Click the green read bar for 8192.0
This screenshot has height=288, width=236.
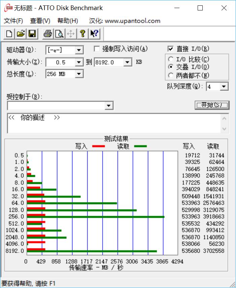[92, 251]
